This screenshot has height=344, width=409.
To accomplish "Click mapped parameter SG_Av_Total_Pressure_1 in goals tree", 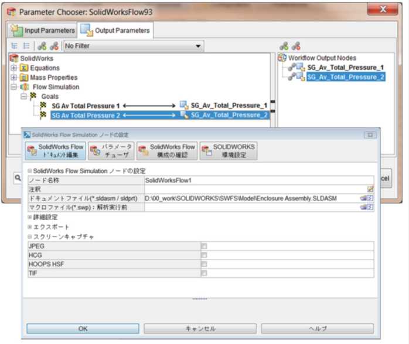I will (x=229, y=106).
